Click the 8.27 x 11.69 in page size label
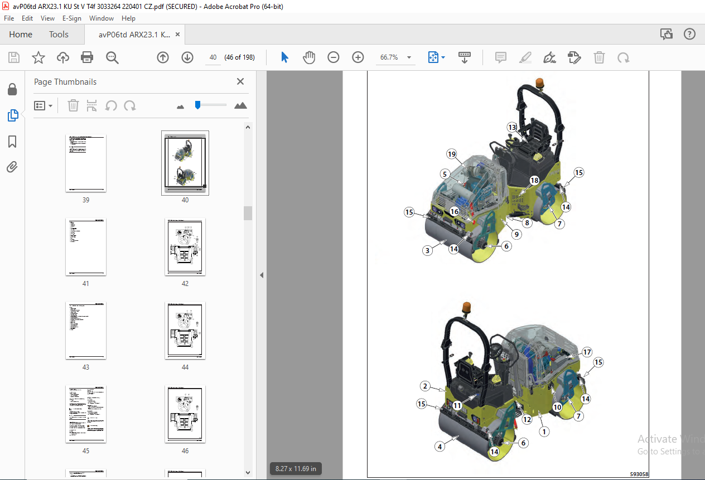 [296, 469]
